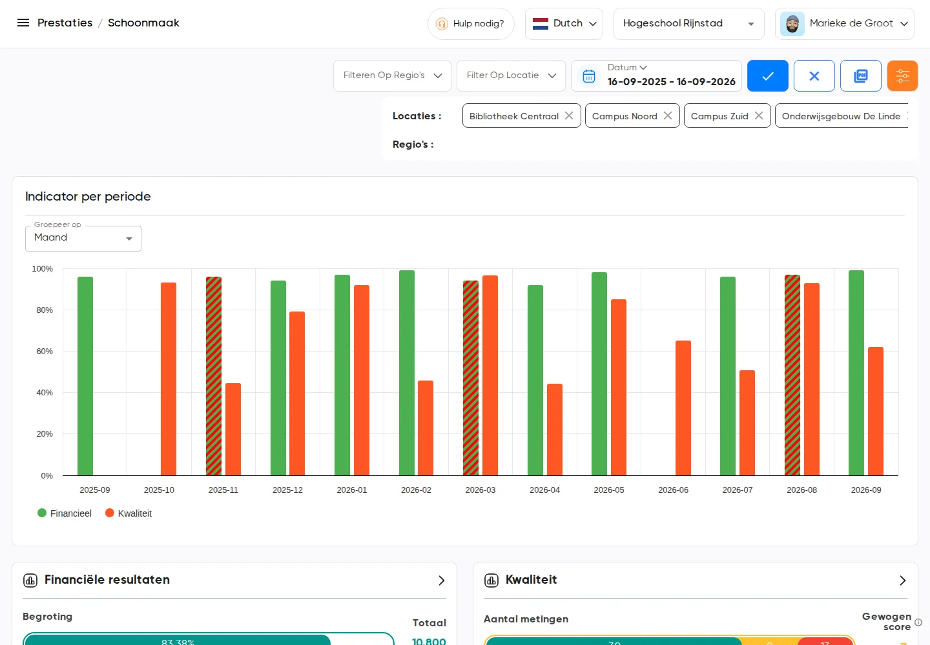Screen dimensions: 930x645
Task: Click the Kwaliteit card chart icon
Action: [491, 580]
